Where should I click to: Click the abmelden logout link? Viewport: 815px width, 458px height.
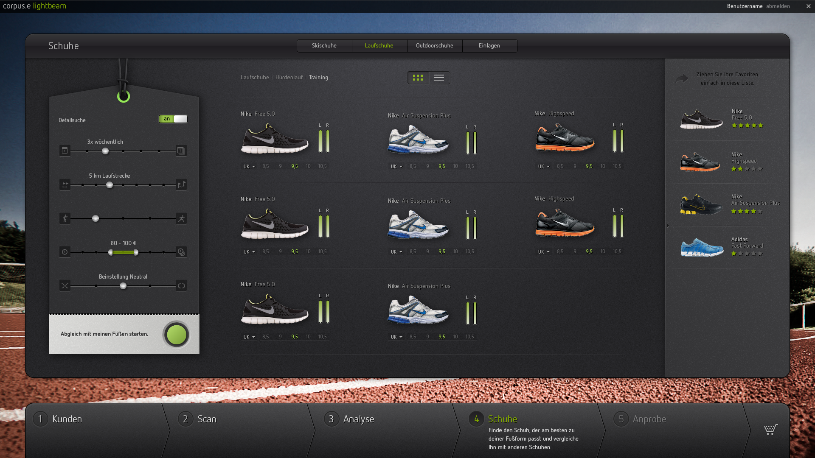[778, 6]
